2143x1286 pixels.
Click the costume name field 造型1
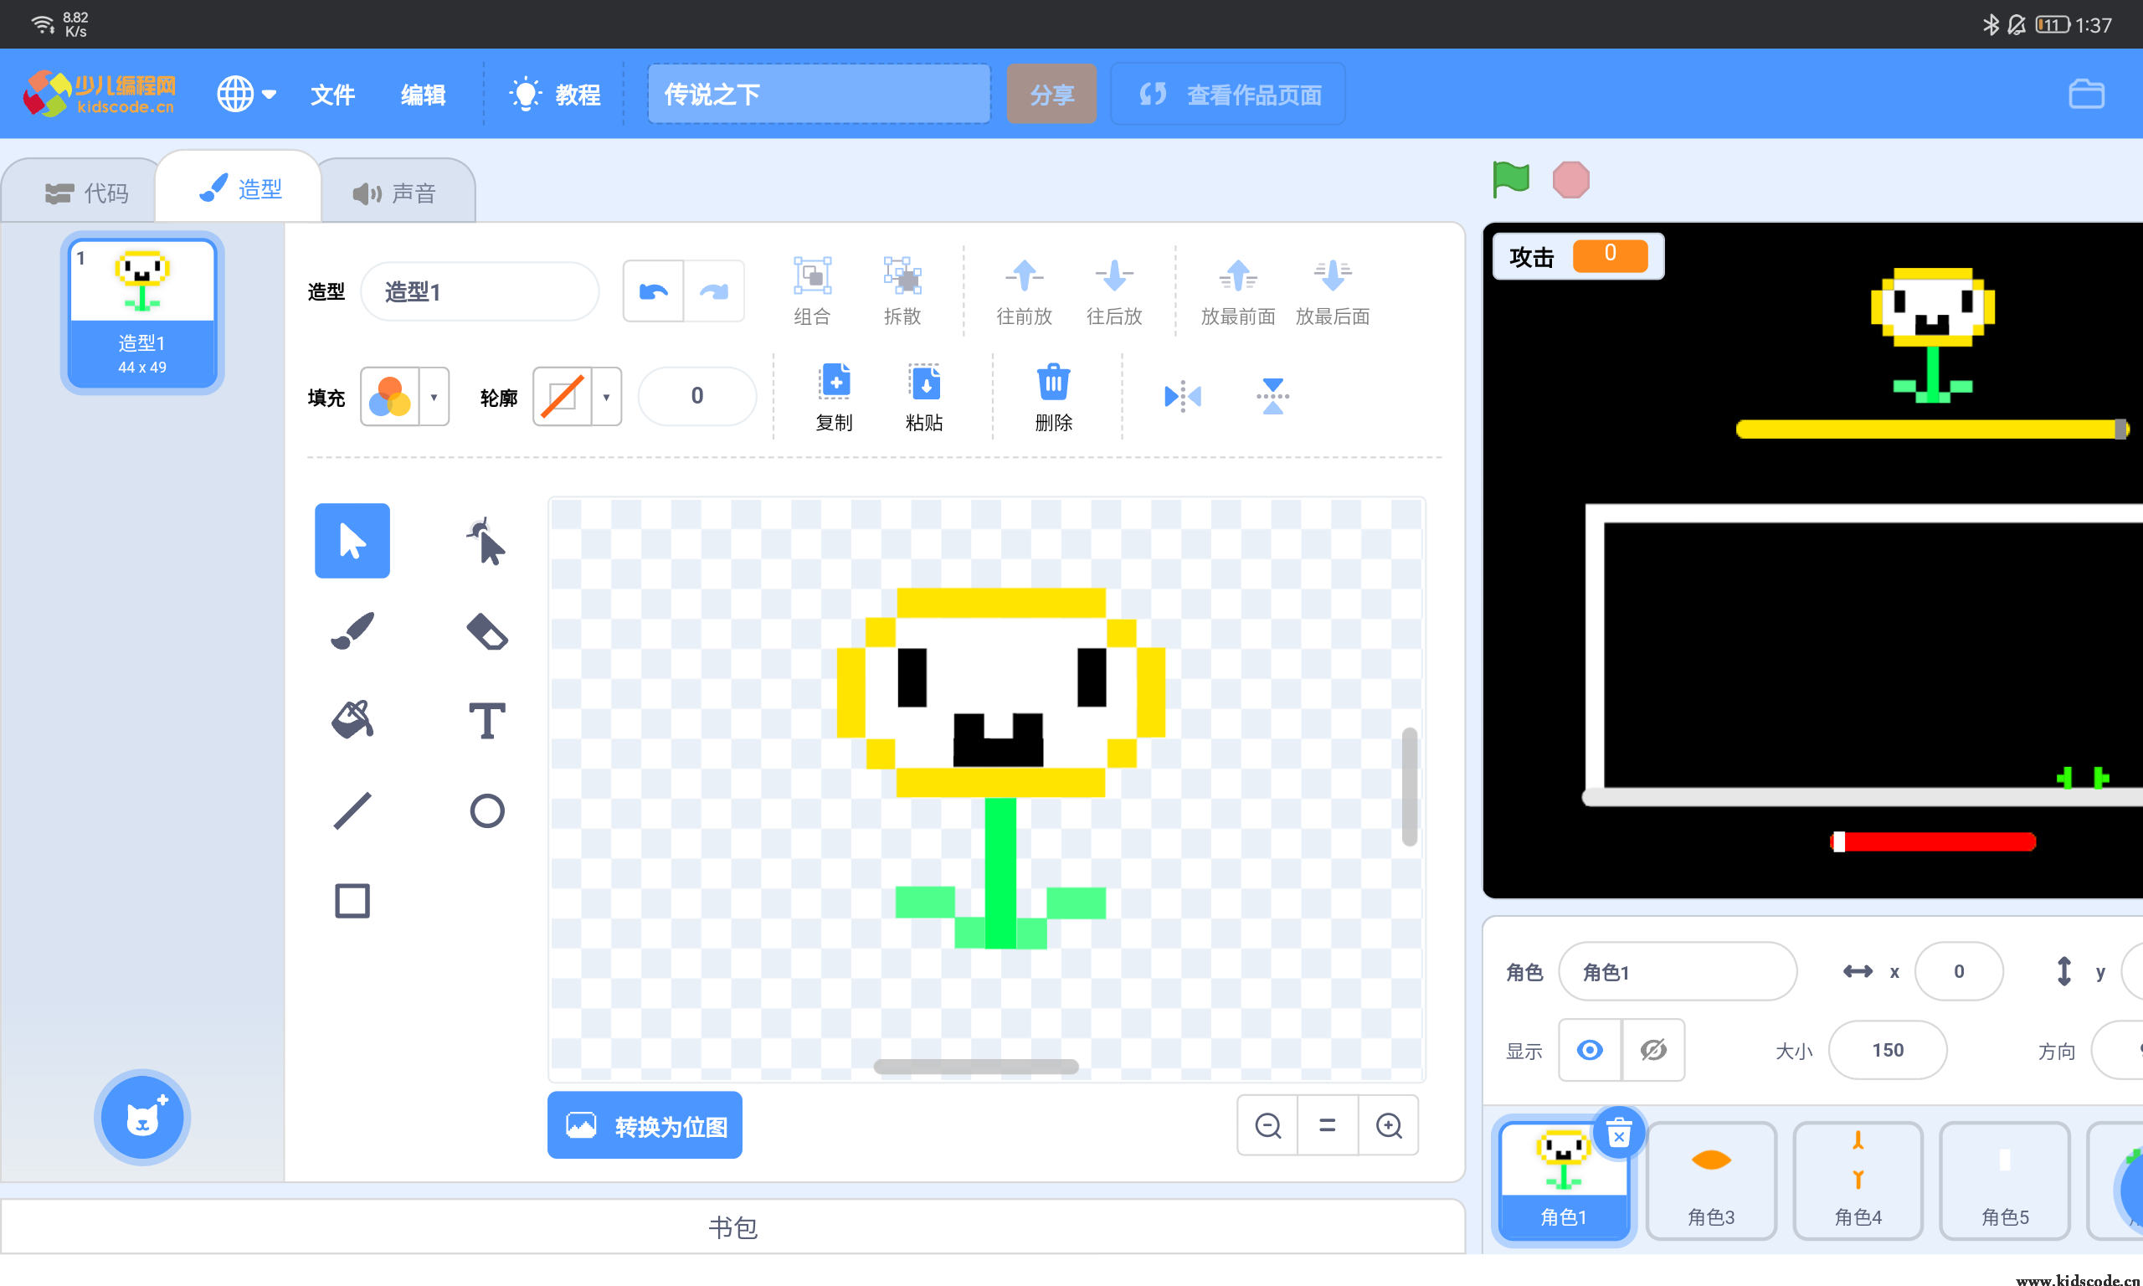point(479,291)
